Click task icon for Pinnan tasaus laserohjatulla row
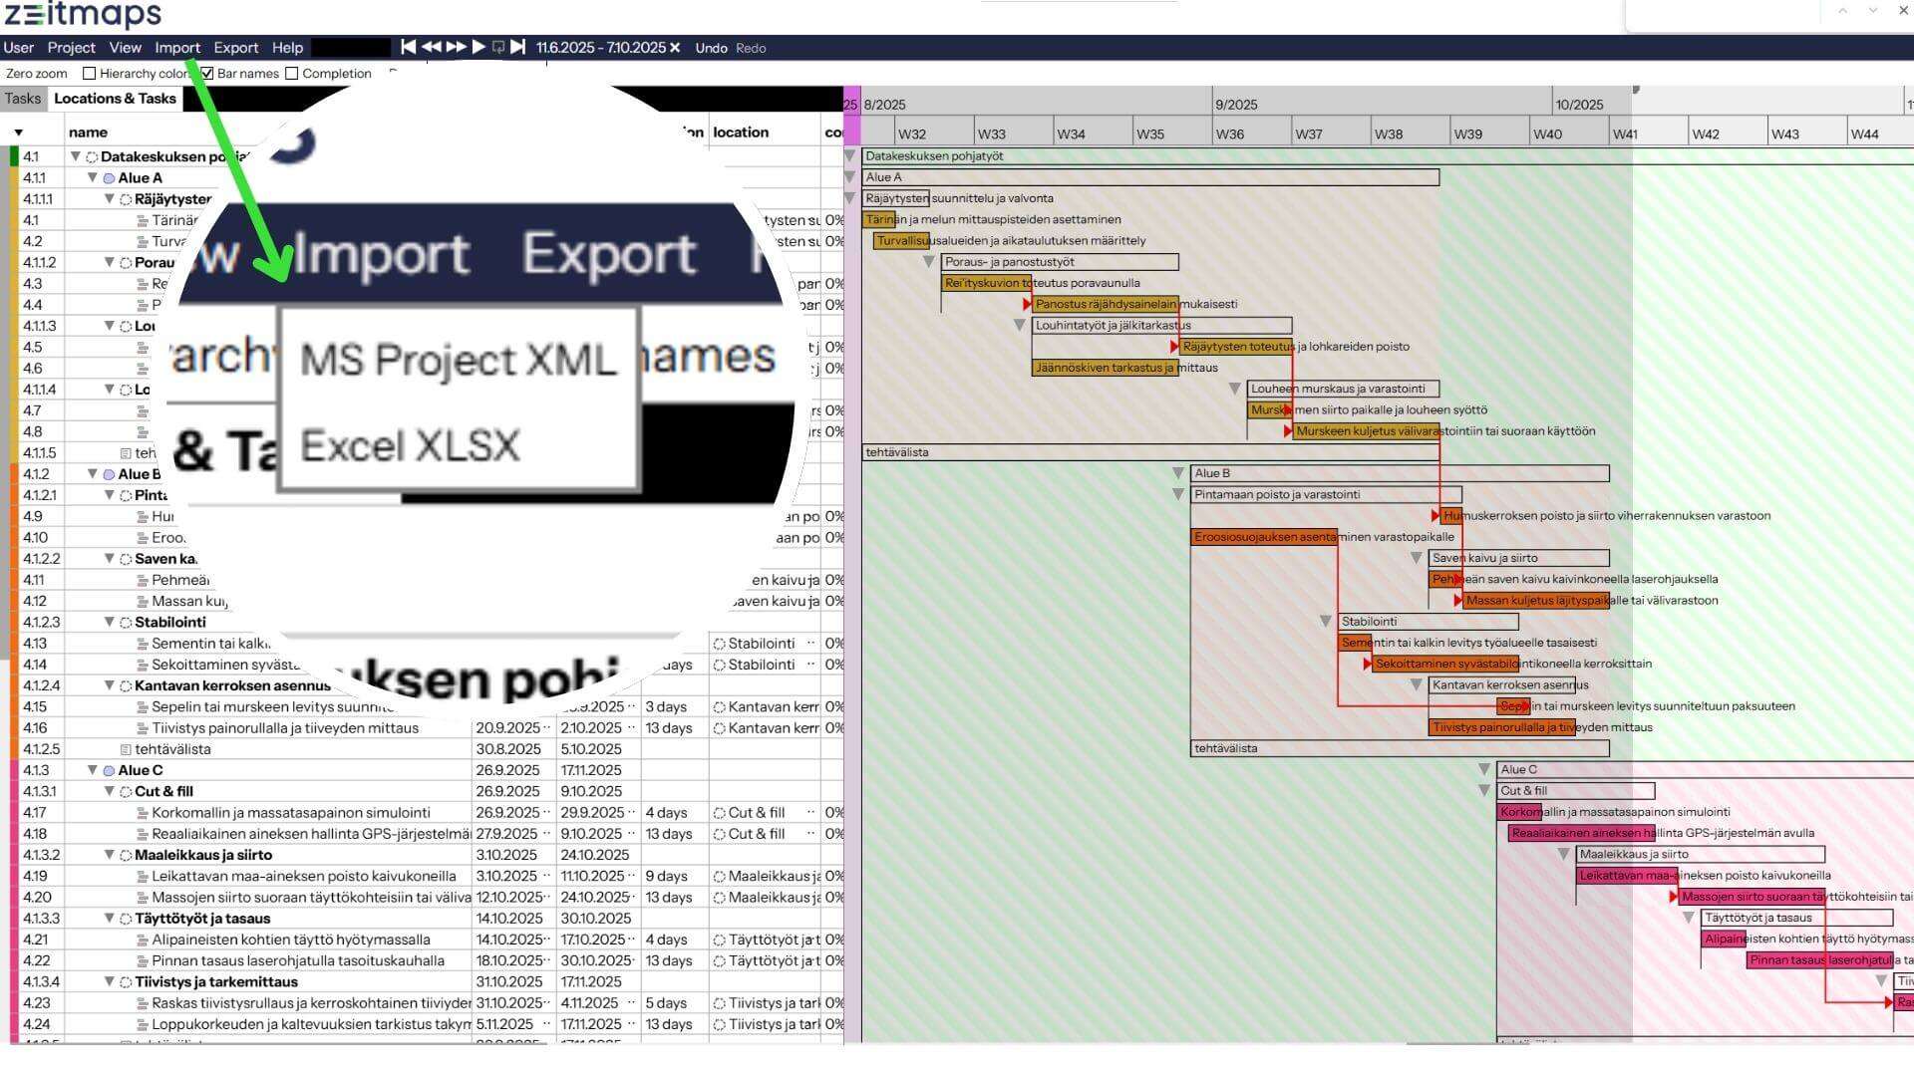The image size is (1914, 1076). point(143,961)
